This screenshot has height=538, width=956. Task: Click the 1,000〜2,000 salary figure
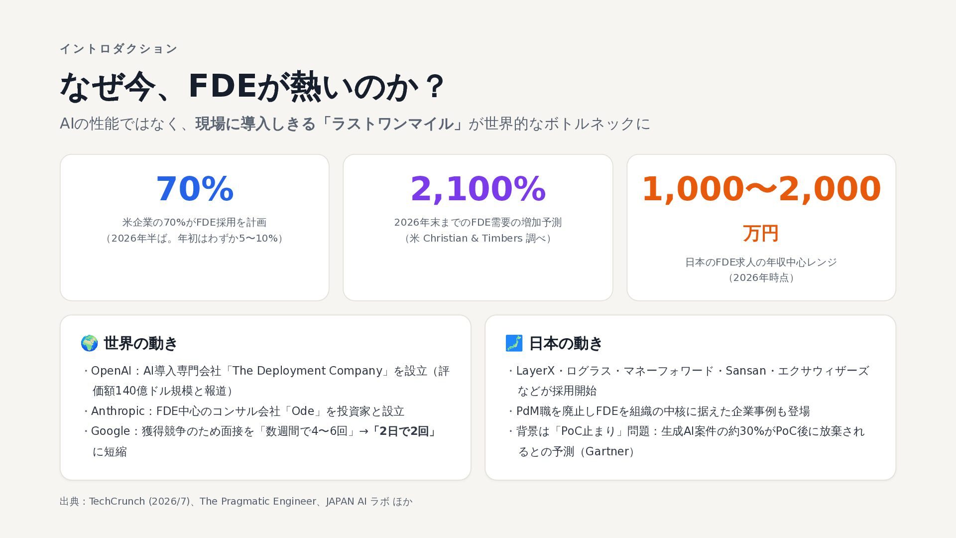[761, 189]
